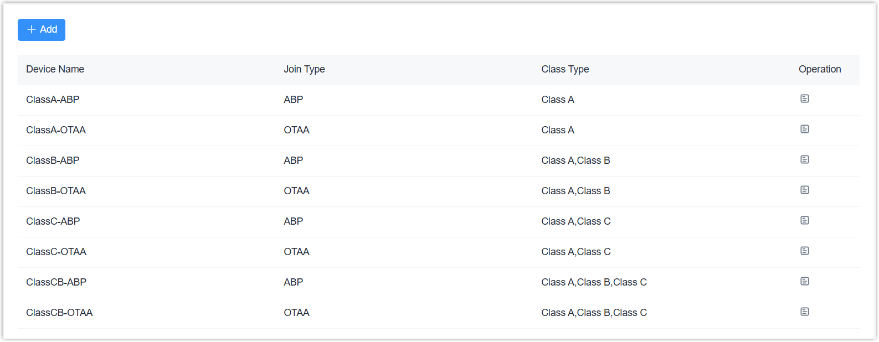Click OTAA join type of ClassC-OTAA

point(296,252)
